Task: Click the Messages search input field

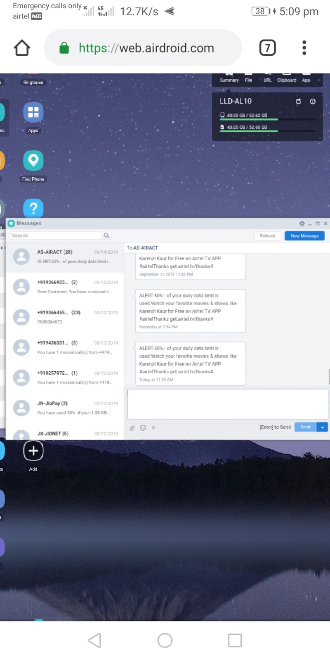Action: click(x=56, y=236)
